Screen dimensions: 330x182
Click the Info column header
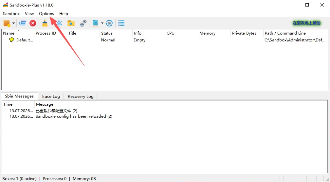click(x=149, y=33)
